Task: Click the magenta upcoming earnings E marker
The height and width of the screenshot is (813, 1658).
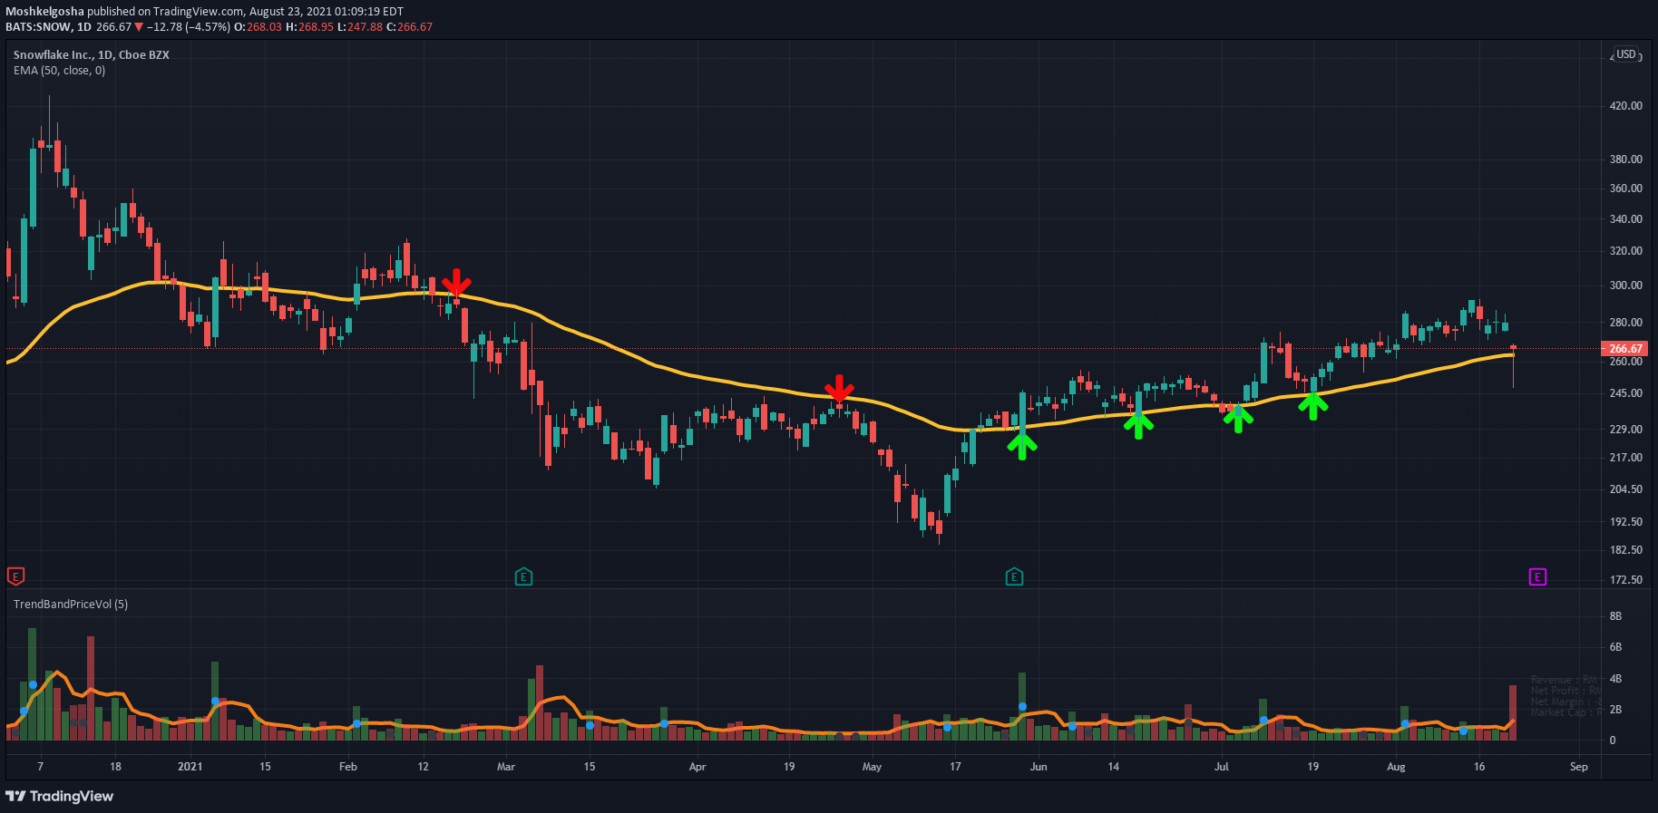Action: point(1537,576)
